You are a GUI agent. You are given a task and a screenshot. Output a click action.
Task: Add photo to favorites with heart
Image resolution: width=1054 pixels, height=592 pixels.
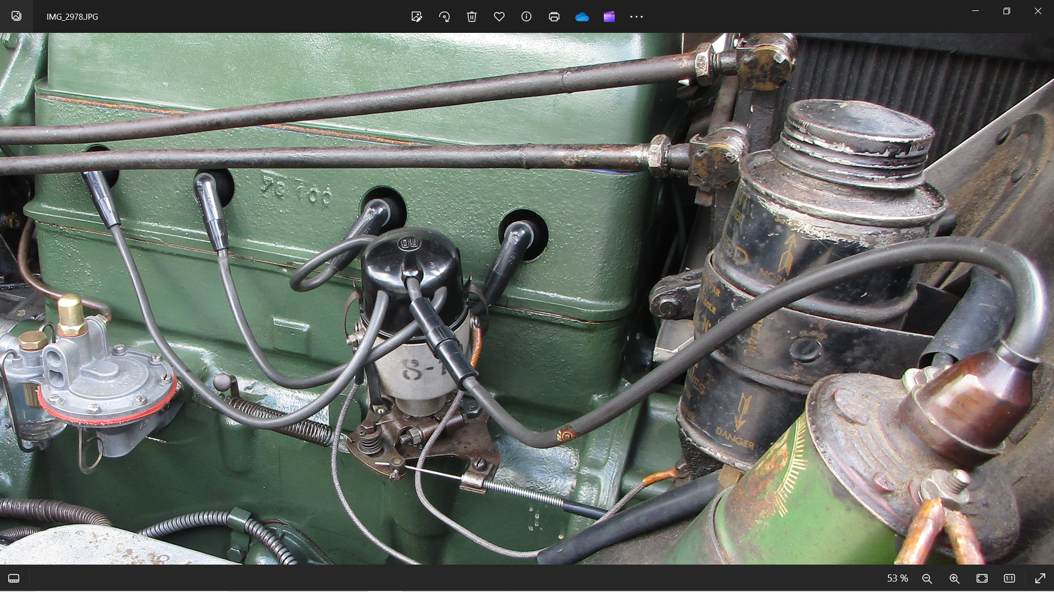point(499,16)
